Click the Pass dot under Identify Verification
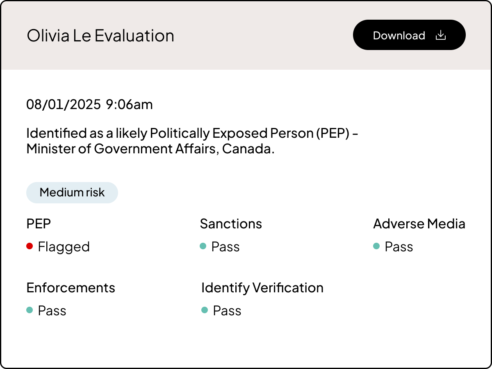Screen dimensions: 492x369 coord(205,310)
